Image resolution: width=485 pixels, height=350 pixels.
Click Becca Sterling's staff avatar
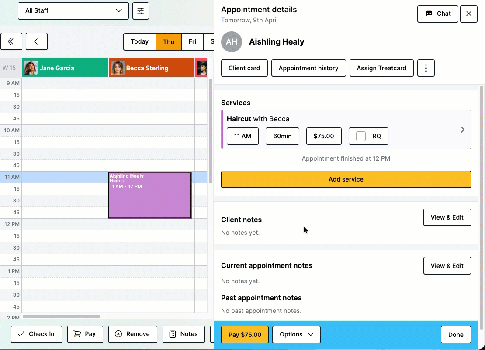[x=117, y=68]
